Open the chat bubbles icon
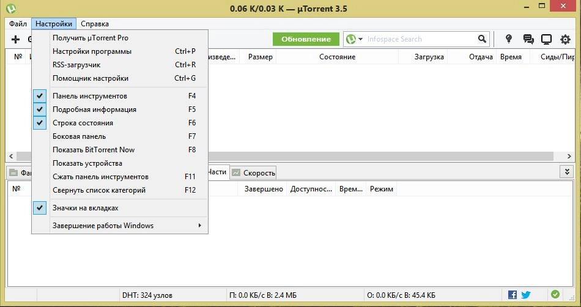581x307 pixels. pos(528,39)
